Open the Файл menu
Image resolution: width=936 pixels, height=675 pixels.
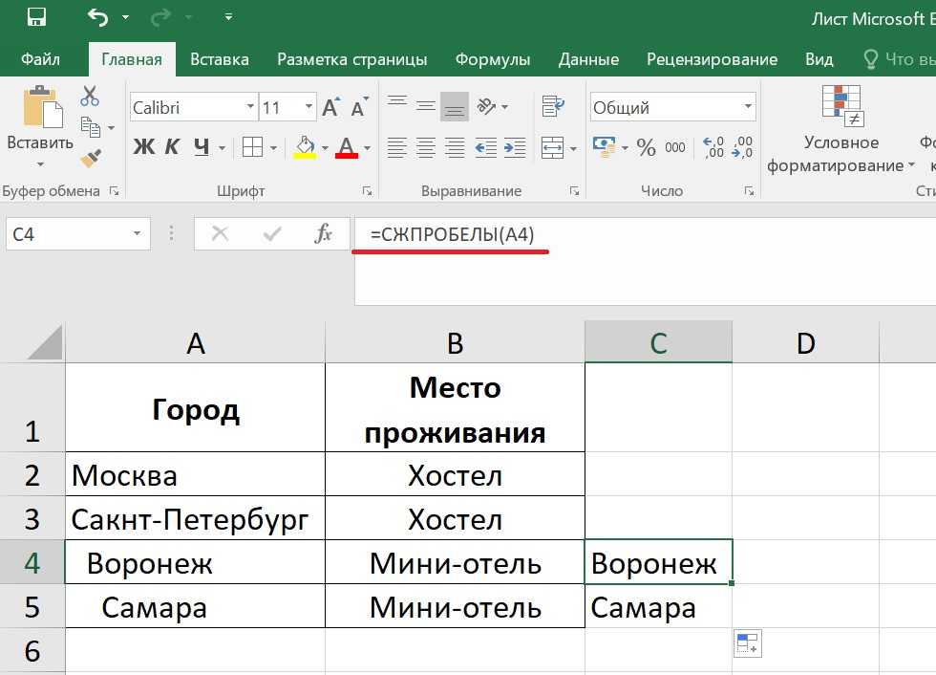click(x=40, y=59)
